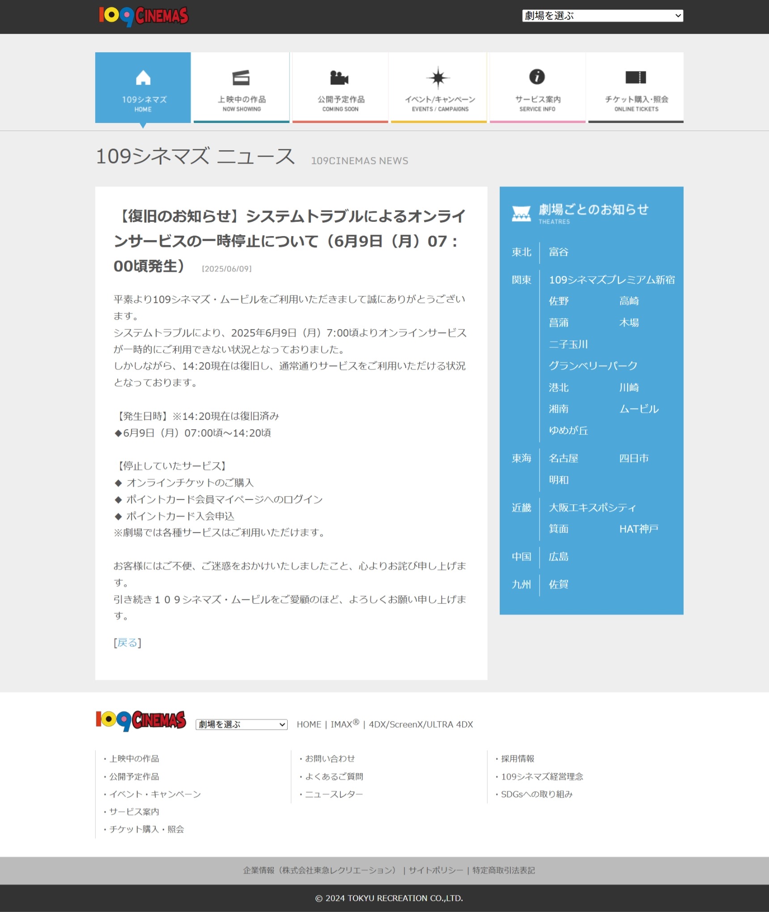Click 企業情報（株式会社東急レクリエーション） link

click(x=321, y=870)
